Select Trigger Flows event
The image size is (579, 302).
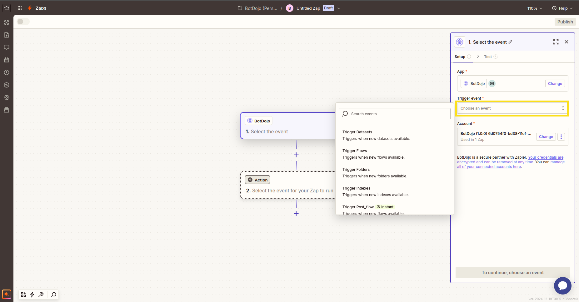[x=395, y=154]
